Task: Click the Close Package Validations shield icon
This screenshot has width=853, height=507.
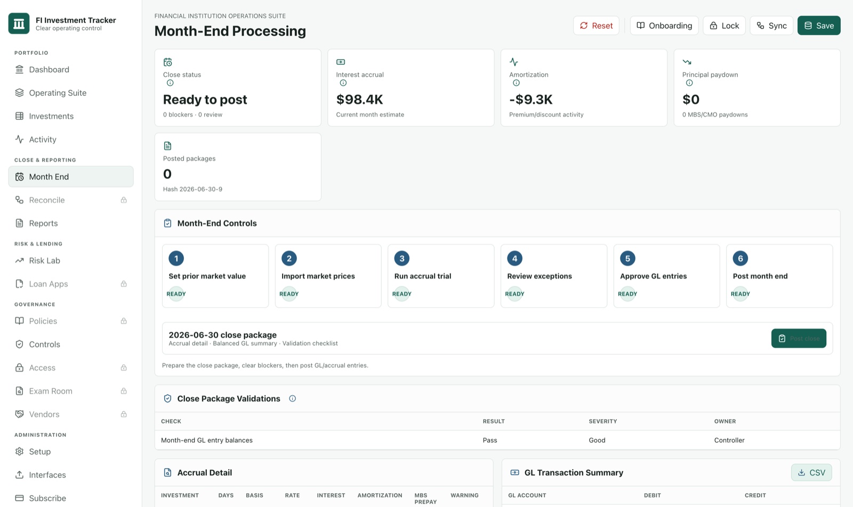Action: [167, 398]
